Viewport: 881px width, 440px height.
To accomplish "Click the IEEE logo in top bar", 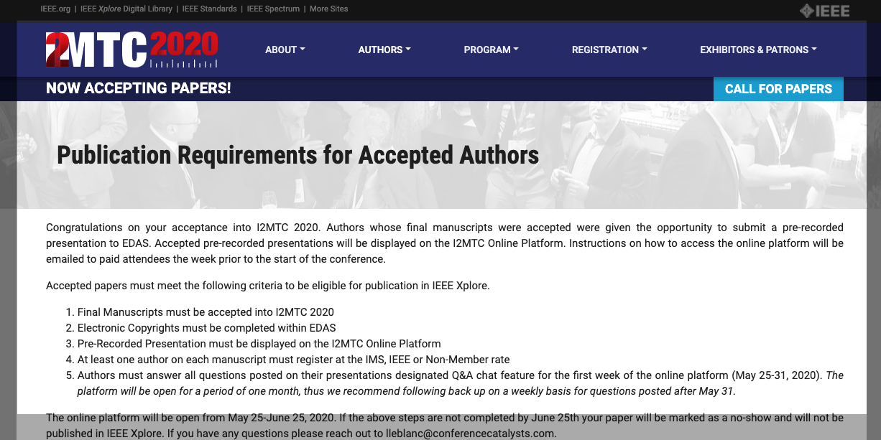I will 824,11.
